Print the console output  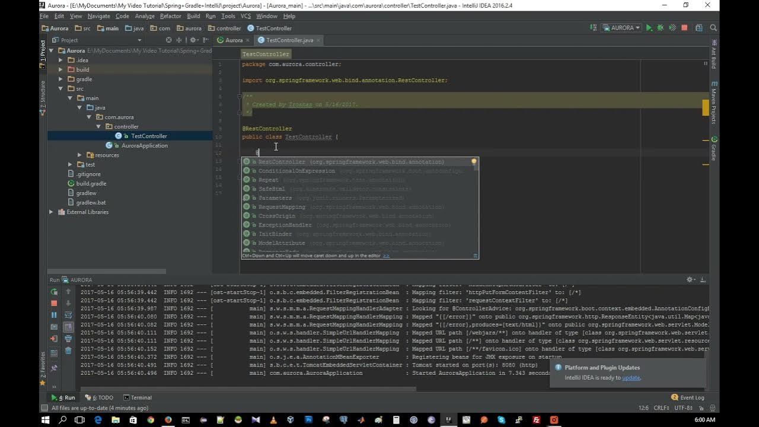(x=68, y=339)
